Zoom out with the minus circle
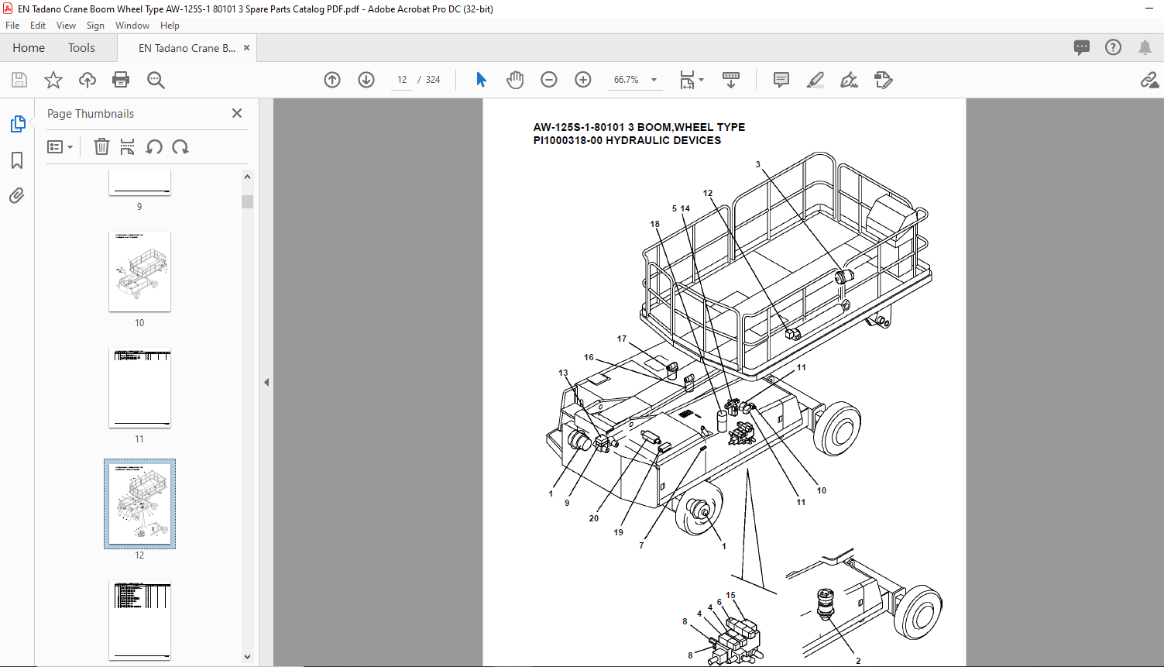Image resolution: width=1164 pixels, height=667 pixels. [x=549, y=80]
